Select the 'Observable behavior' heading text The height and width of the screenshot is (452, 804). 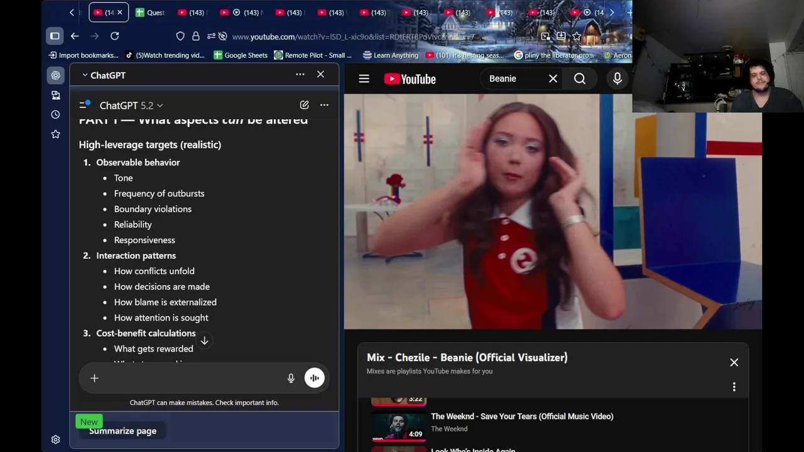[138, 162]
